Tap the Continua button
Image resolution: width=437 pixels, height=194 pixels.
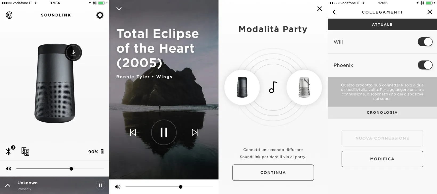tap(273, 173)
